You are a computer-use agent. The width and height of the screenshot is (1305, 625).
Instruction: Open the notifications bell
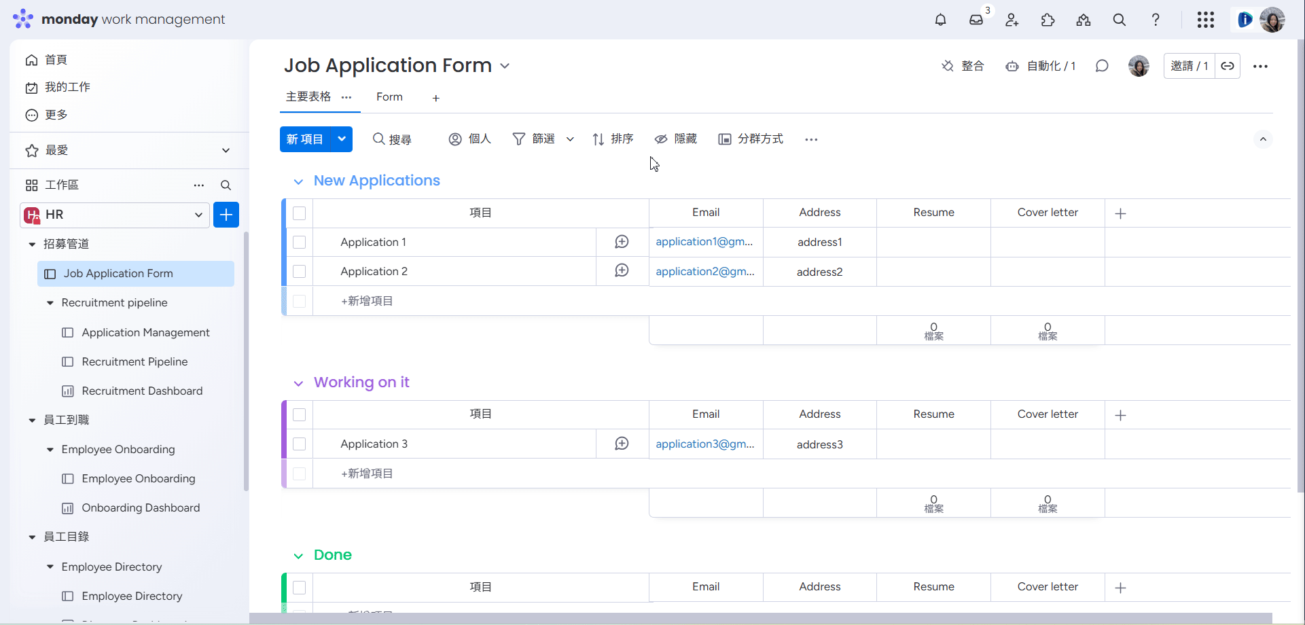(x=940, y=20)
